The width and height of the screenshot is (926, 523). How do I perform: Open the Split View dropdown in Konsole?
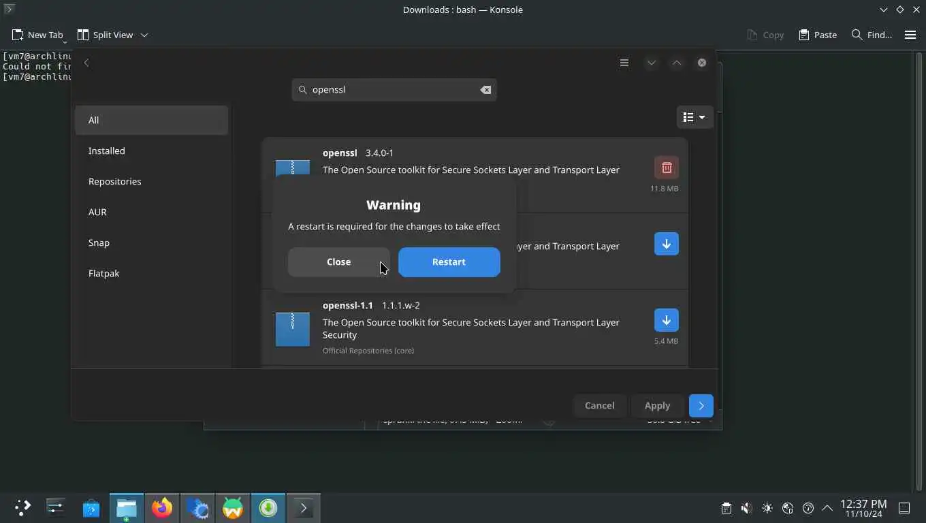(x=112, y=35)
